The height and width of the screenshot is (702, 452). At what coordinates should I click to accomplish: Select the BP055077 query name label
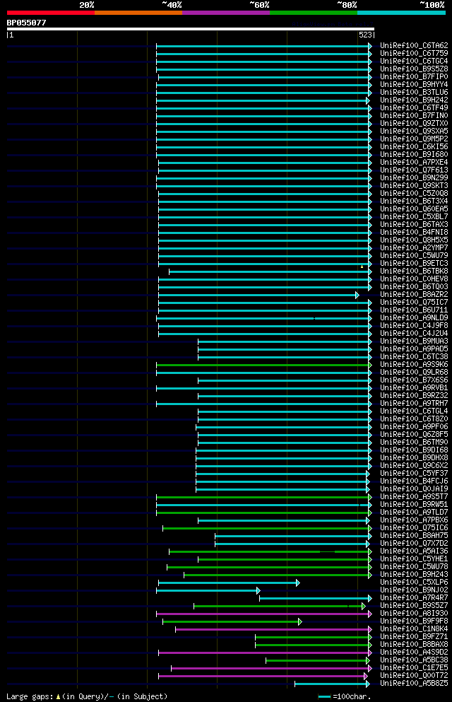point(26,23)
